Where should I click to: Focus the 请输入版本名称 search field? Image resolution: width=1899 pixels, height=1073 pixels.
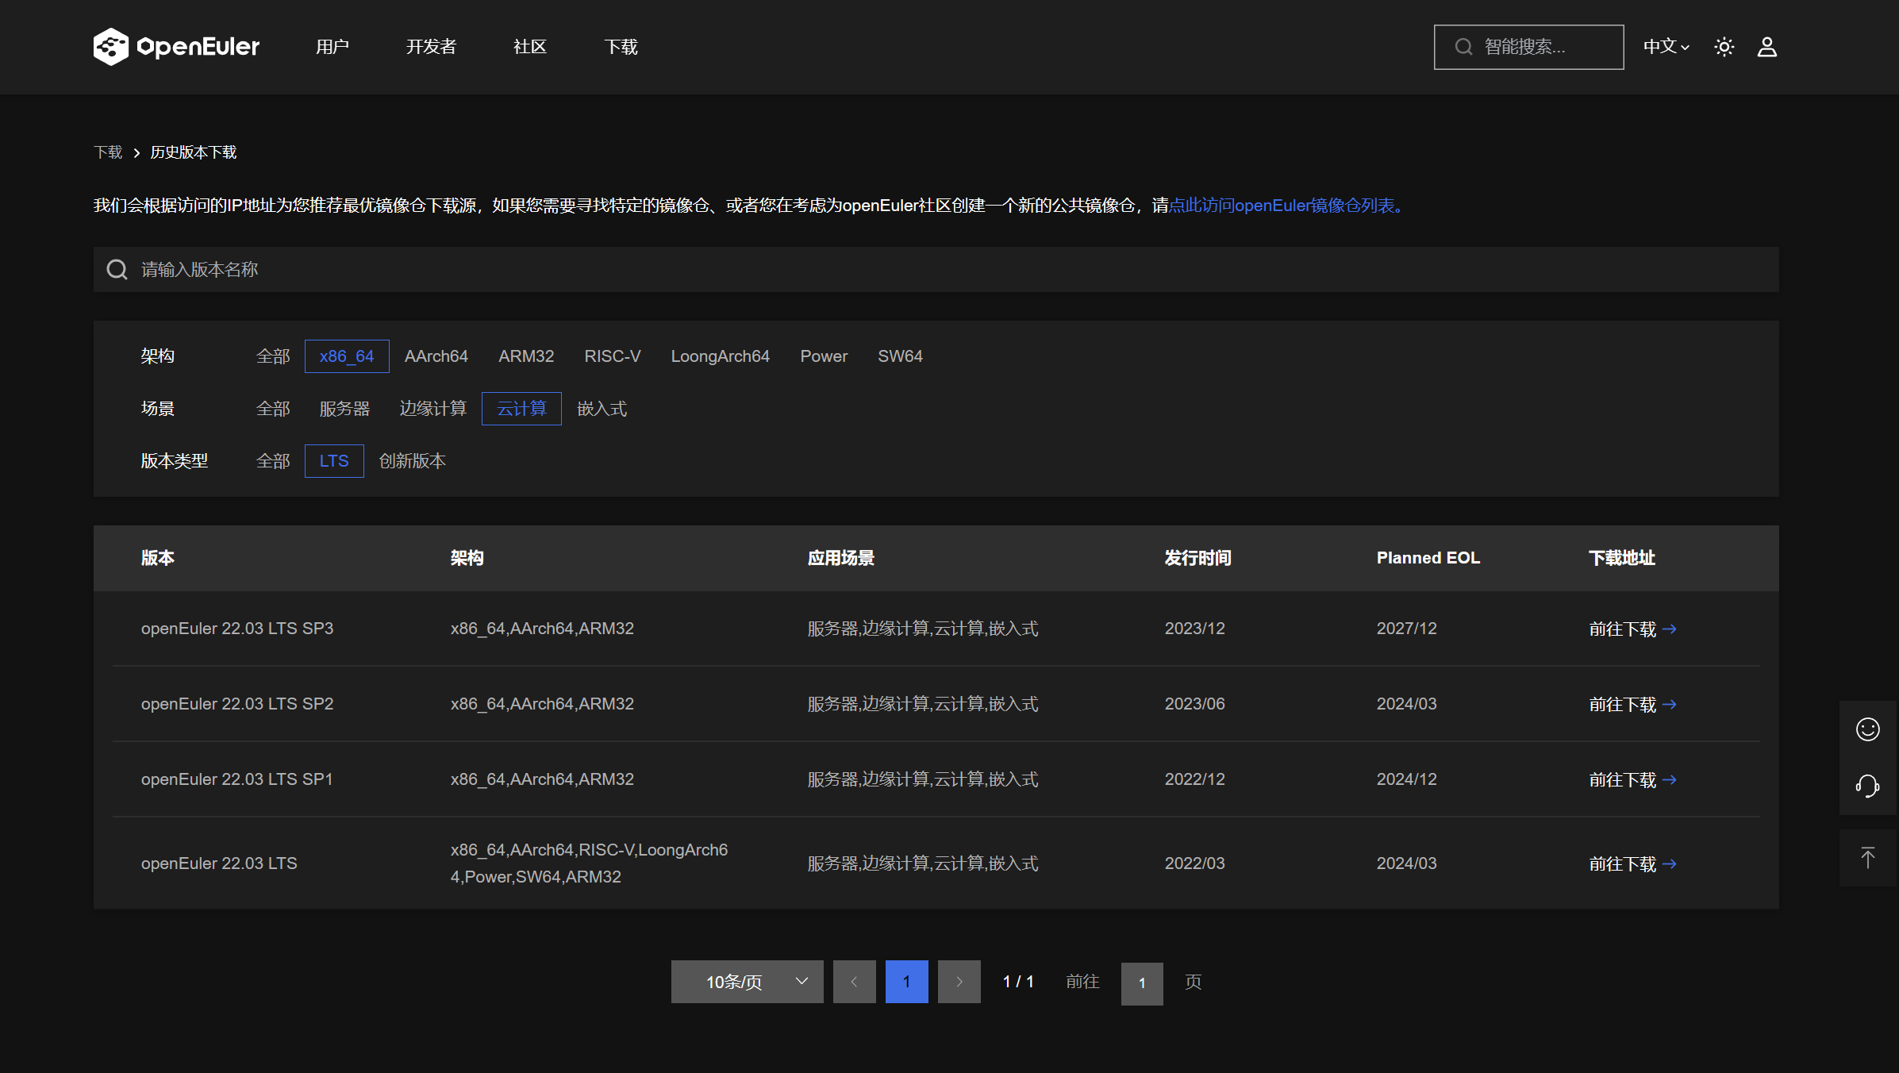936,269
